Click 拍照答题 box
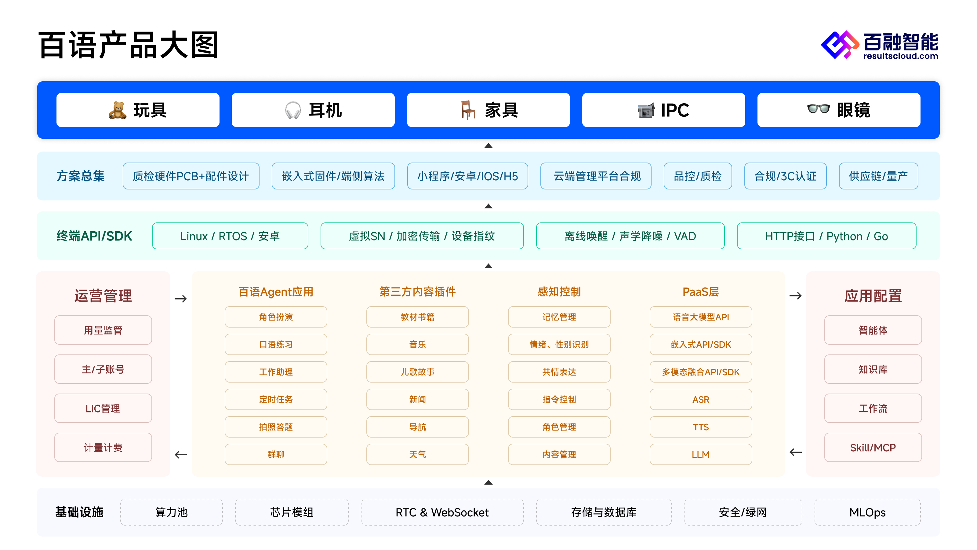This screenshot has width=977, height=550. tap(276, 427)
